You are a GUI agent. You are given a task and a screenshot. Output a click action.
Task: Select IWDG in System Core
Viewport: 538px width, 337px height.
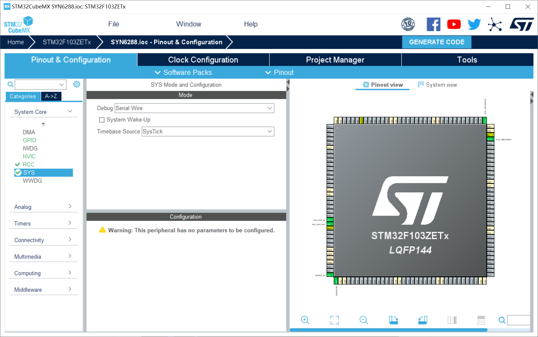pos(30,148)
